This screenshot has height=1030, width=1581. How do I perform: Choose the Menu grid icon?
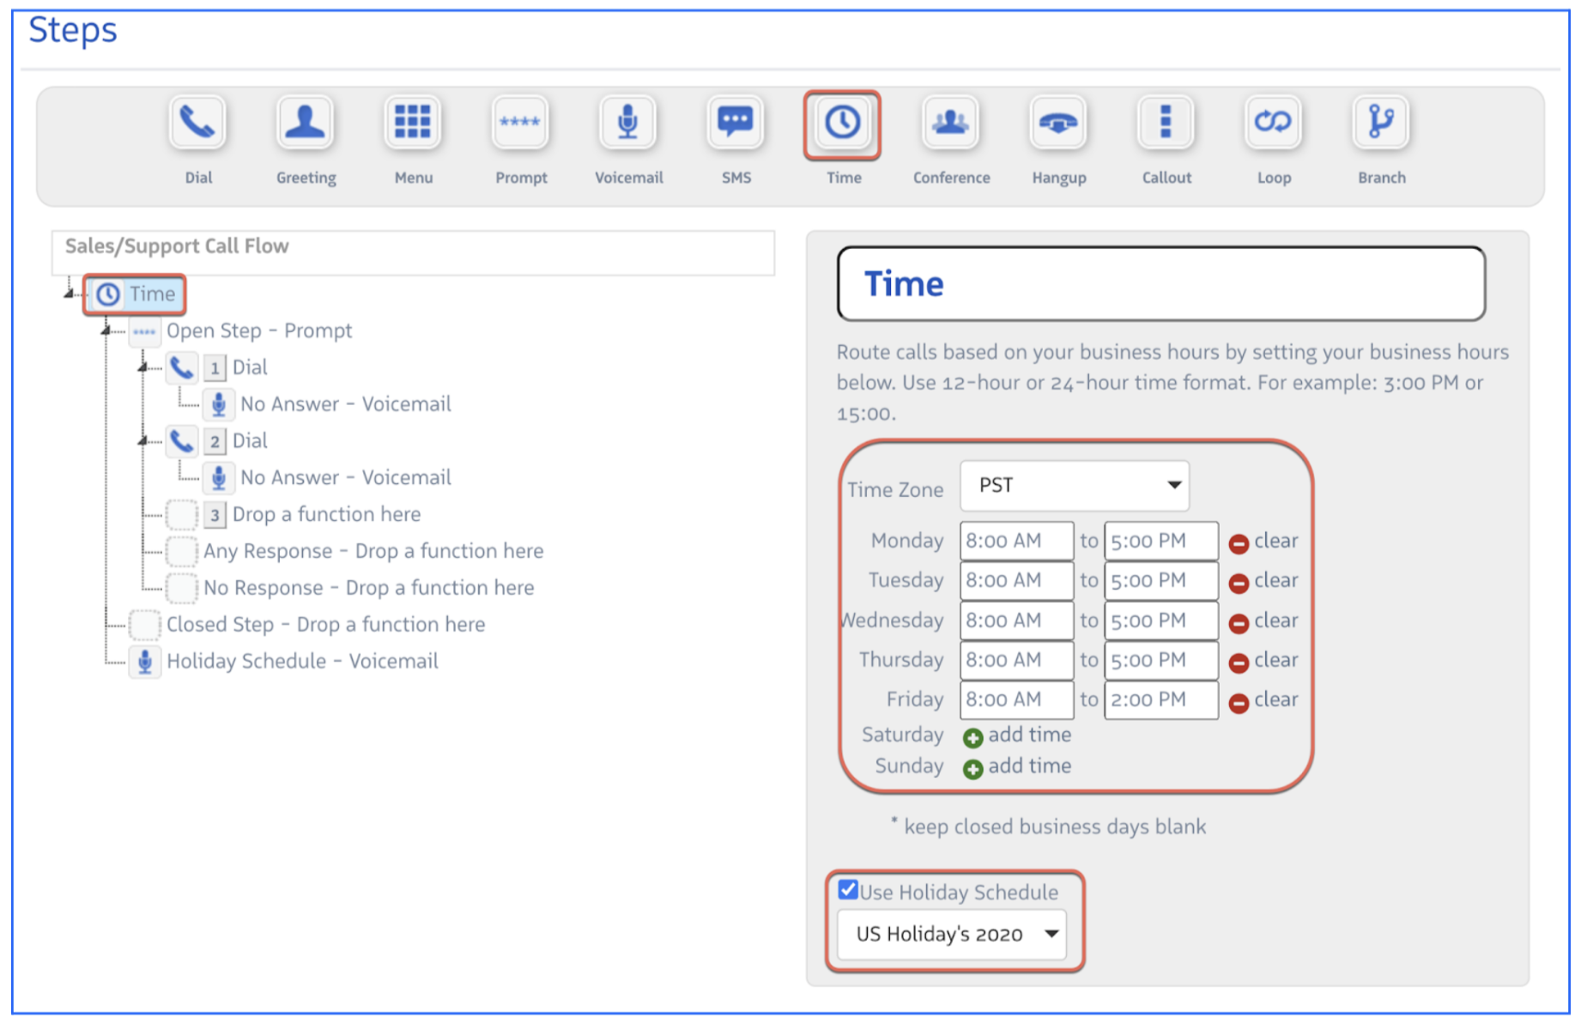point(413,124)
